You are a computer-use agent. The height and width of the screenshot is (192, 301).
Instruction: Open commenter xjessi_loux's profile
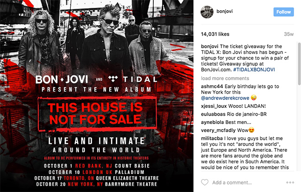pos(214,106)
